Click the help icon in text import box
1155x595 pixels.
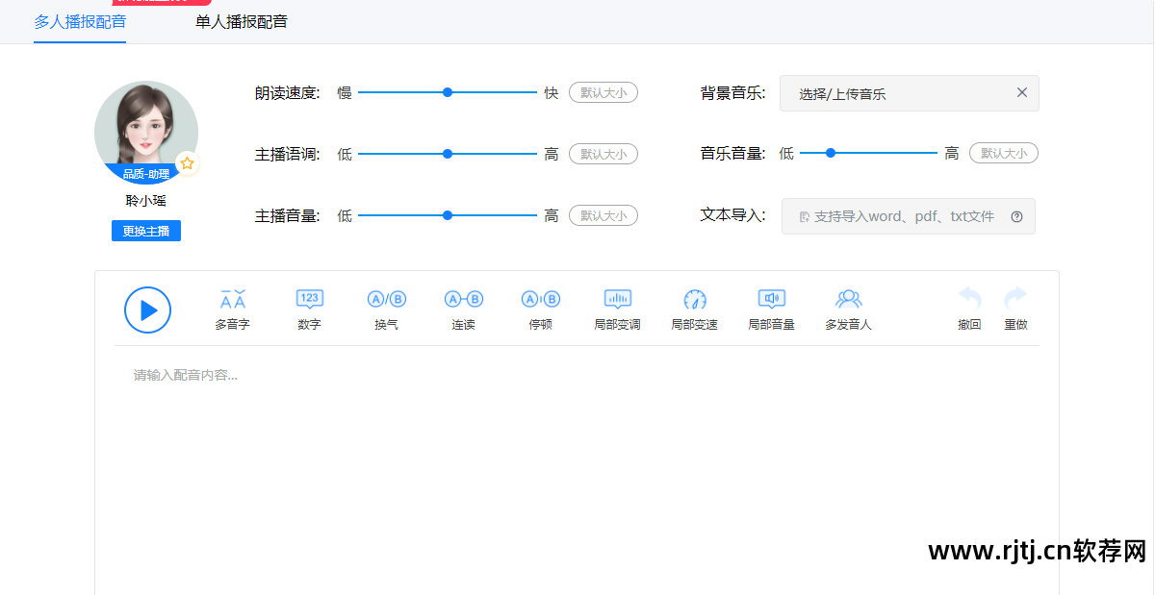point(1016,216)
